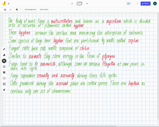Select the handwritten word flagella
The width and height of the screenshot is (159, 127).
pos(109,64)
